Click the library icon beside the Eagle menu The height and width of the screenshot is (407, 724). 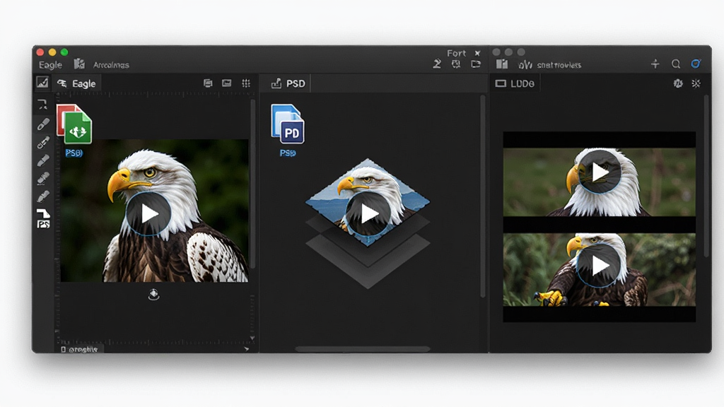pos(79,64)
